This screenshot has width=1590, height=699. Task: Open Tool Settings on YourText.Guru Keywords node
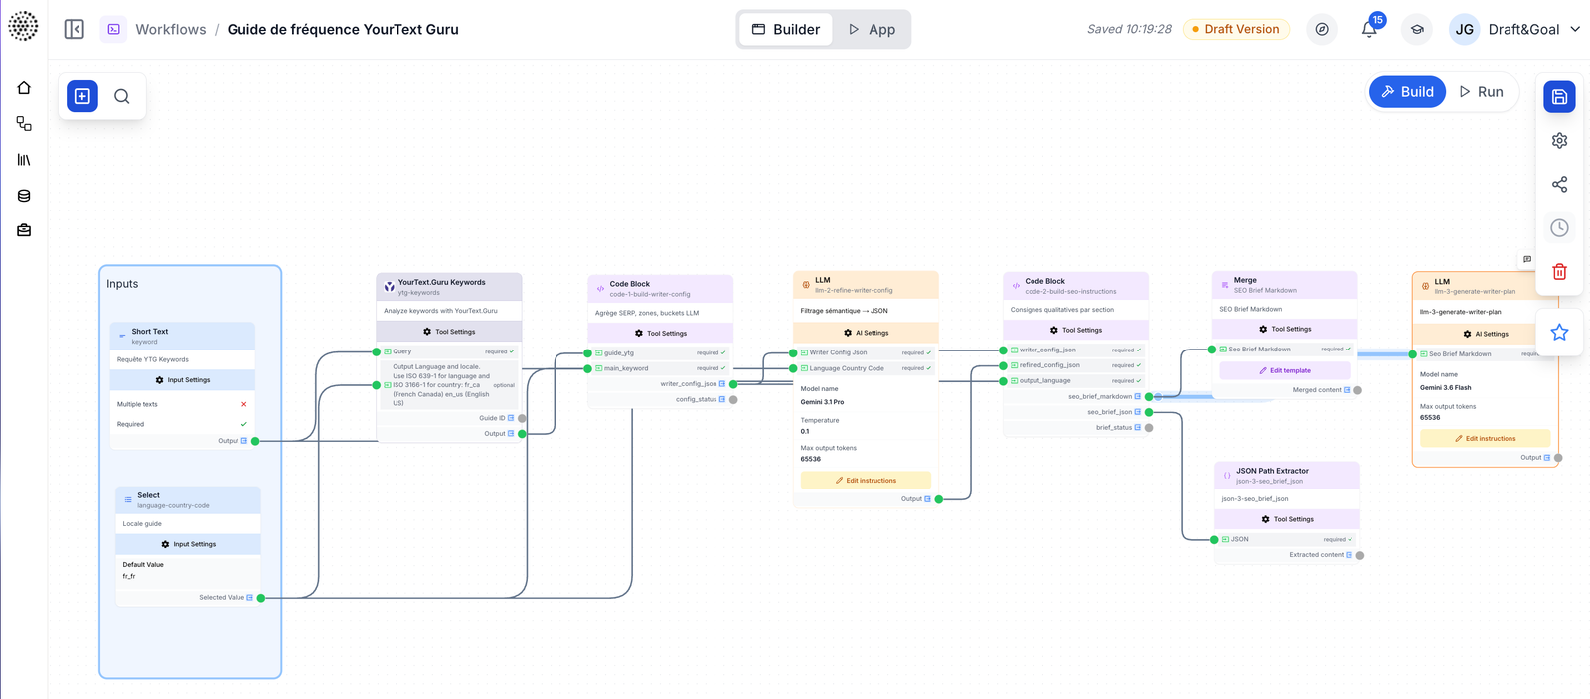tap(449, 332)
